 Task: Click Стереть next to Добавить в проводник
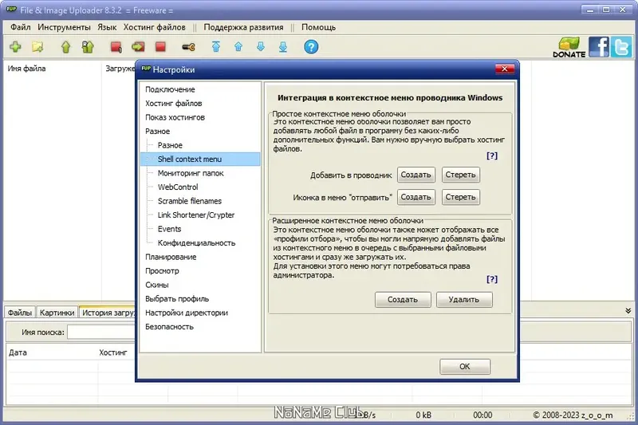click(461, 175)
